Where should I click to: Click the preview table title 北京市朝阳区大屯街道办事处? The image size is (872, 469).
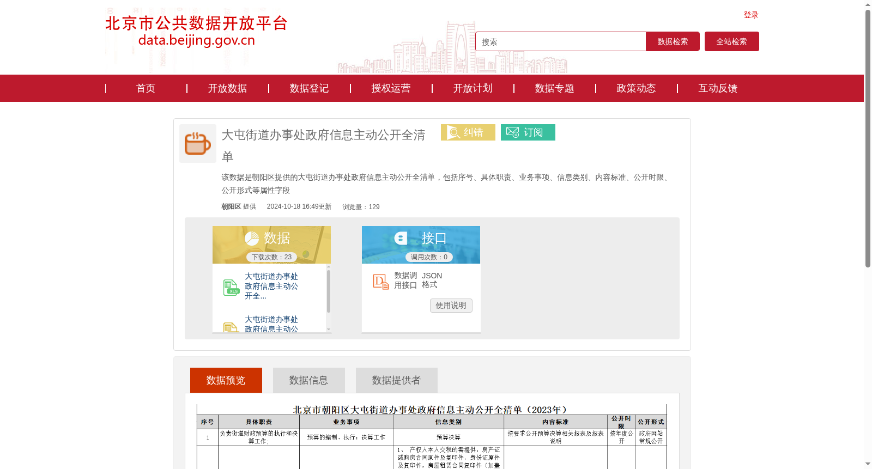tap(431, 410)
